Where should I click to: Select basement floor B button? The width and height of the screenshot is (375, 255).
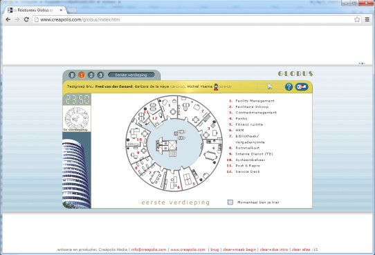[72, 75]
